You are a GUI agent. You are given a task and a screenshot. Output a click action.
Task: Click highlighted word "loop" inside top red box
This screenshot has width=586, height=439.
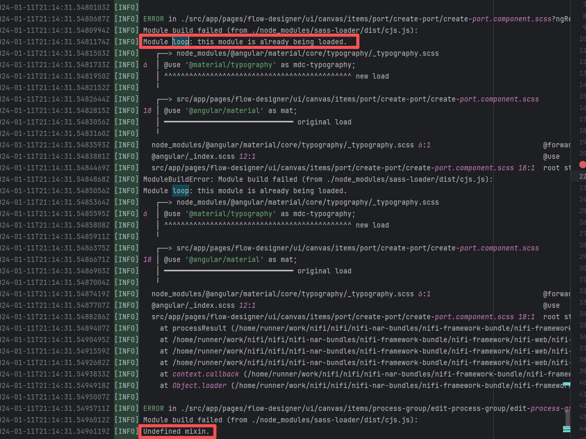click(181, 42)
